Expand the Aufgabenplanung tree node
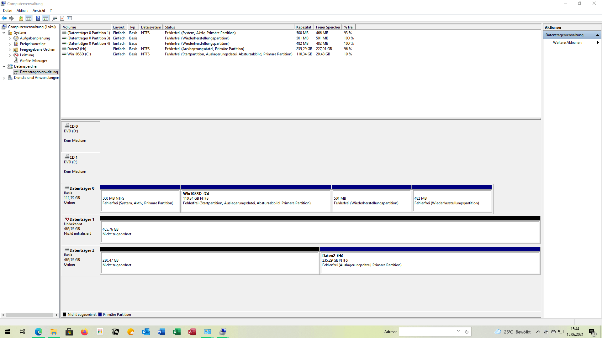The width and height of the screenshot is (602, 338). (x=10, y=38)
